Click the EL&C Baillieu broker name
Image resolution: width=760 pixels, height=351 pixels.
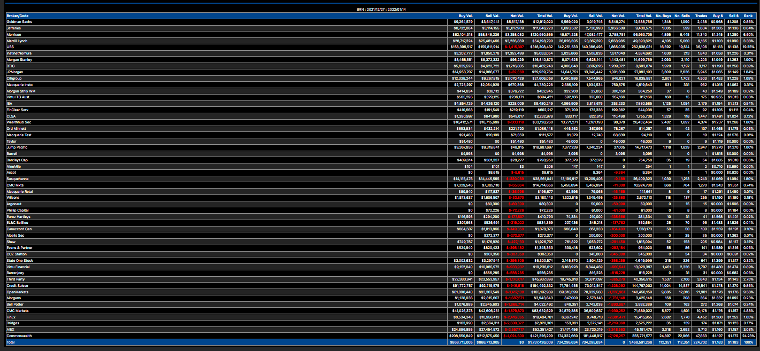click(x=18, y=223)
